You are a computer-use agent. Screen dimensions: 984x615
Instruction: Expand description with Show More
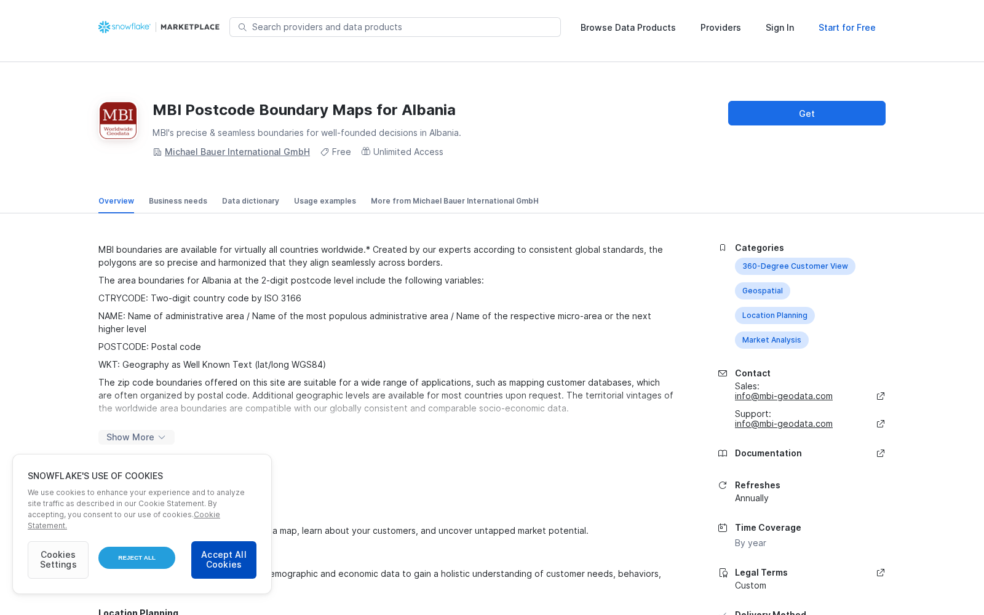(137, 437)
